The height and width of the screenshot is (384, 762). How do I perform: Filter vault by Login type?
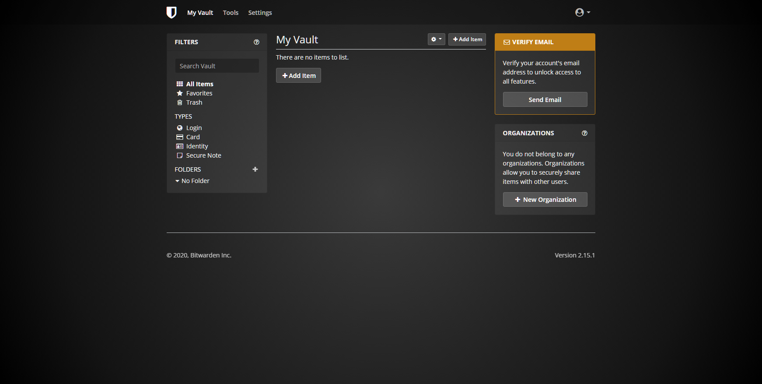tap(194, 128)
